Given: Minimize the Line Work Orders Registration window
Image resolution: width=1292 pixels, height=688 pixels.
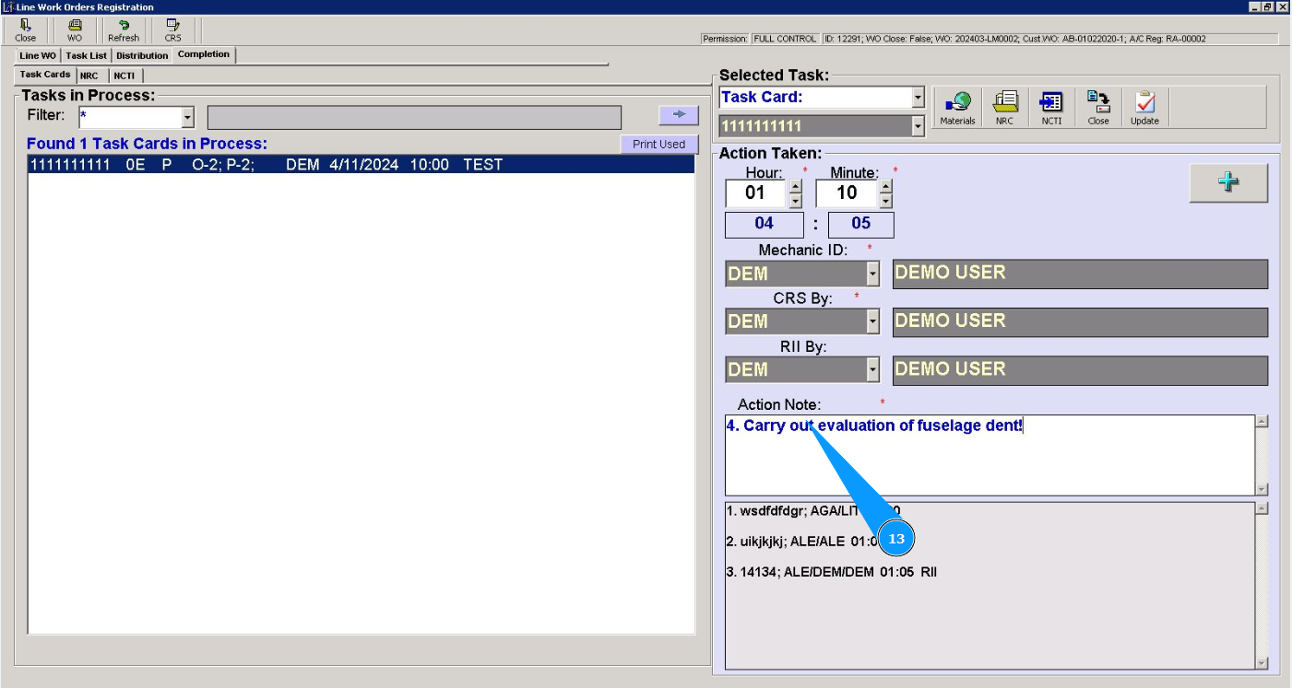Looking at the screenshot, I should pyautogui.click(x=1255, y=6).
